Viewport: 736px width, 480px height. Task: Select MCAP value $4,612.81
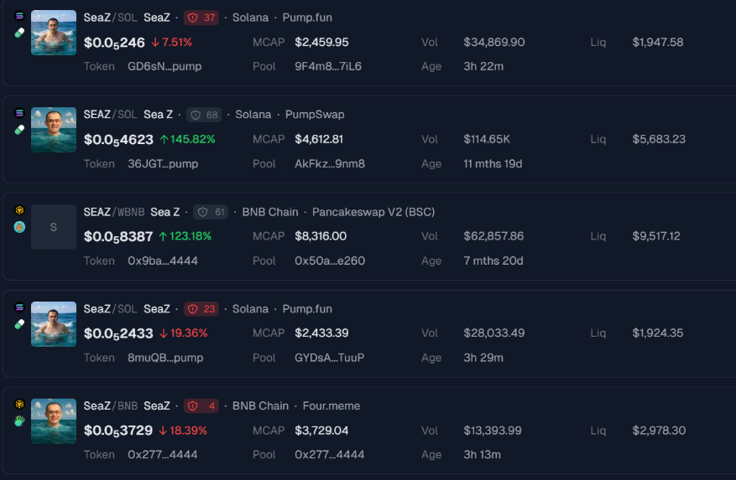[x=319, y=139]
